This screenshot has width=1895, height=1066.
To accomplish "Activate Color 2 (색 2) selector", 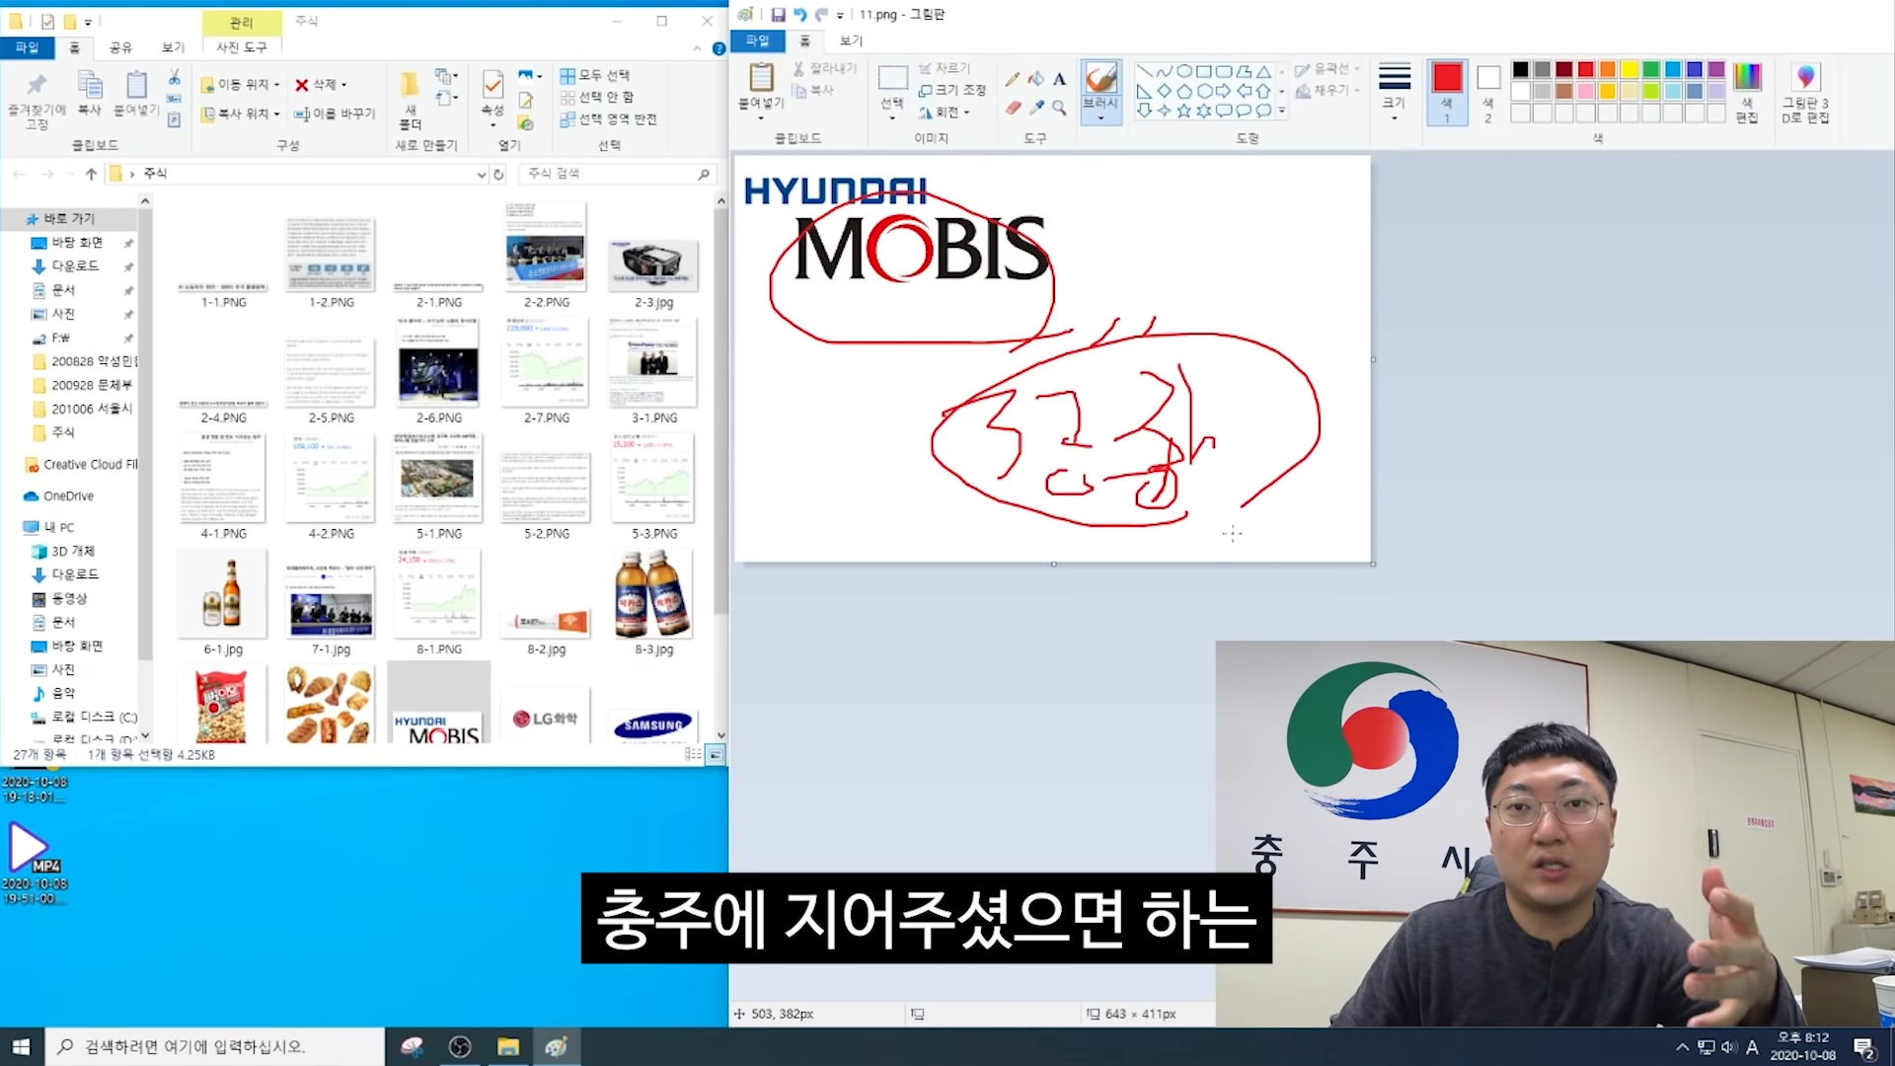I will [1488, 92].
